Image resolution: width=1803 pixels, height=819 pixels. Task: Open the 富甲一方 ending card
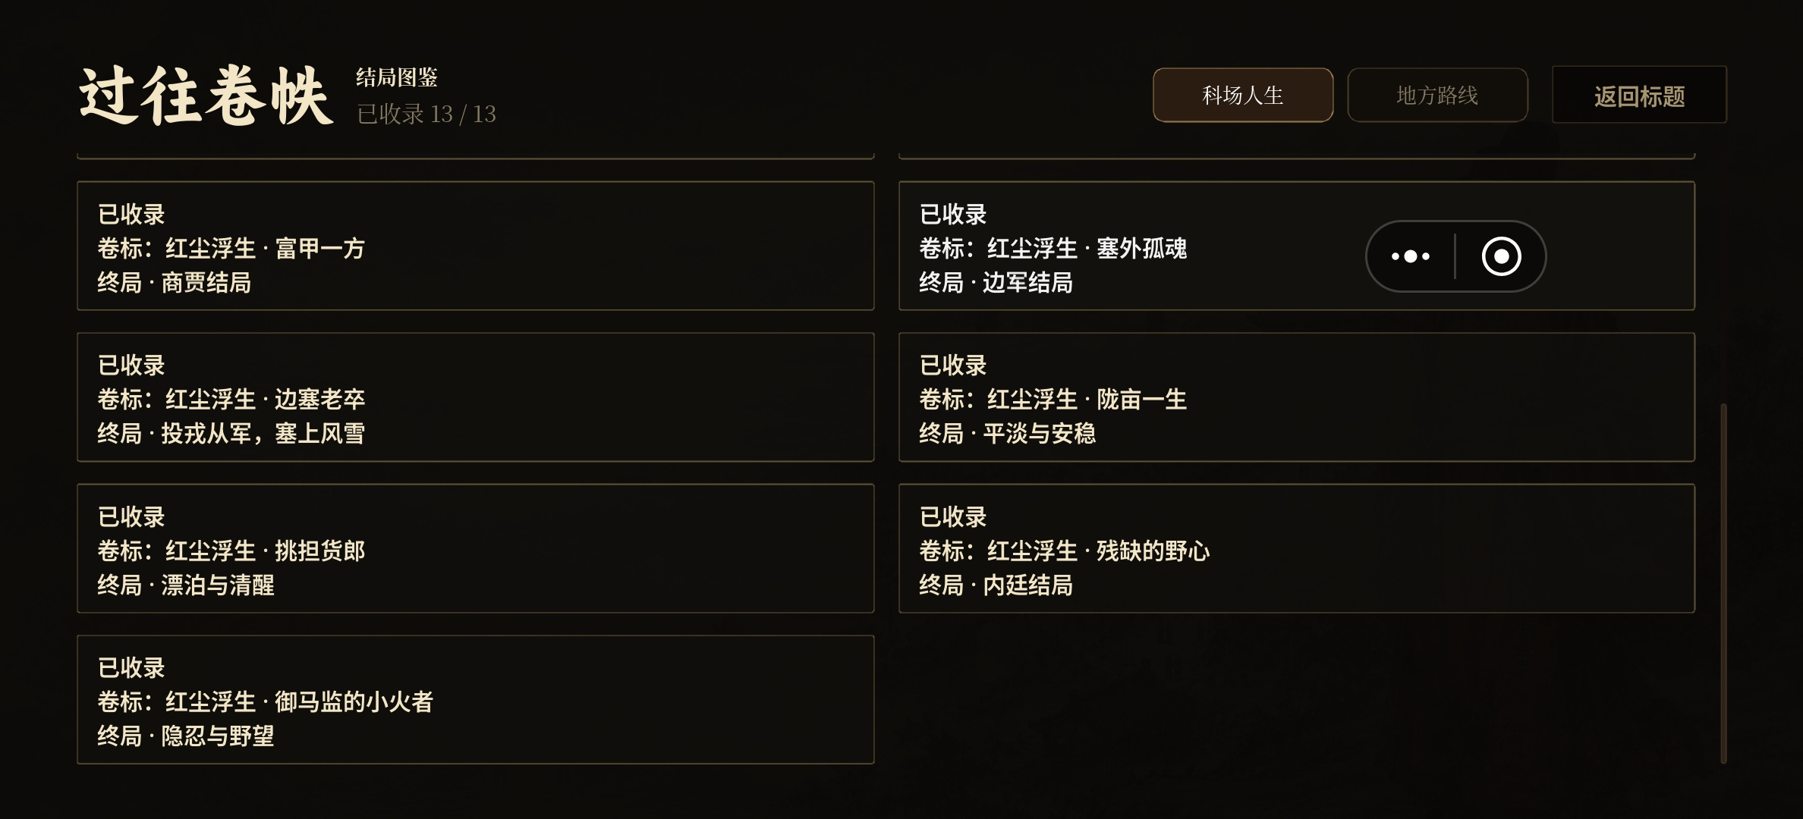click(476, 246)
